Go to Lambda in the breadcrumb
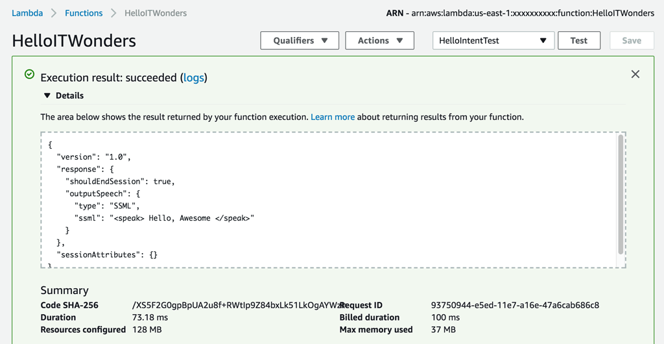The image size is (664, 344). (27, 13)
